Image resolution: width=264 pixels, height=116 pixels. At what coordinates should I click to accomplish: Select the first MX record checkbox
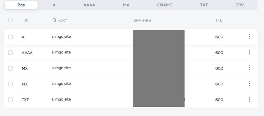(x=11, y=68)
